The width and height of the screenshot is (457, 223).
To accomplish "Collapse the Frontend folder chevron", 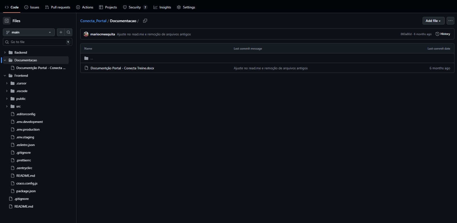I will (5, 76).
